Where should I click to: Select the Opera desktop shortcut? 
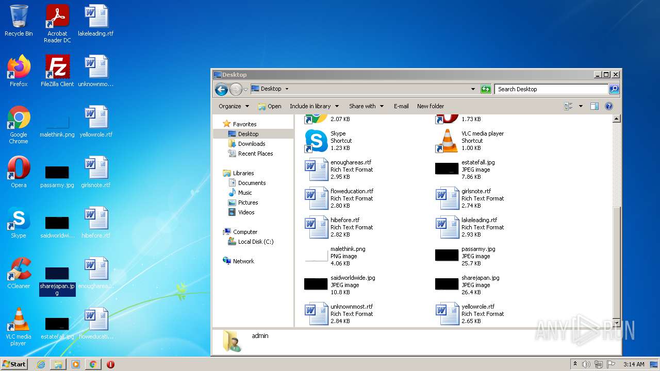pos(19,172)
